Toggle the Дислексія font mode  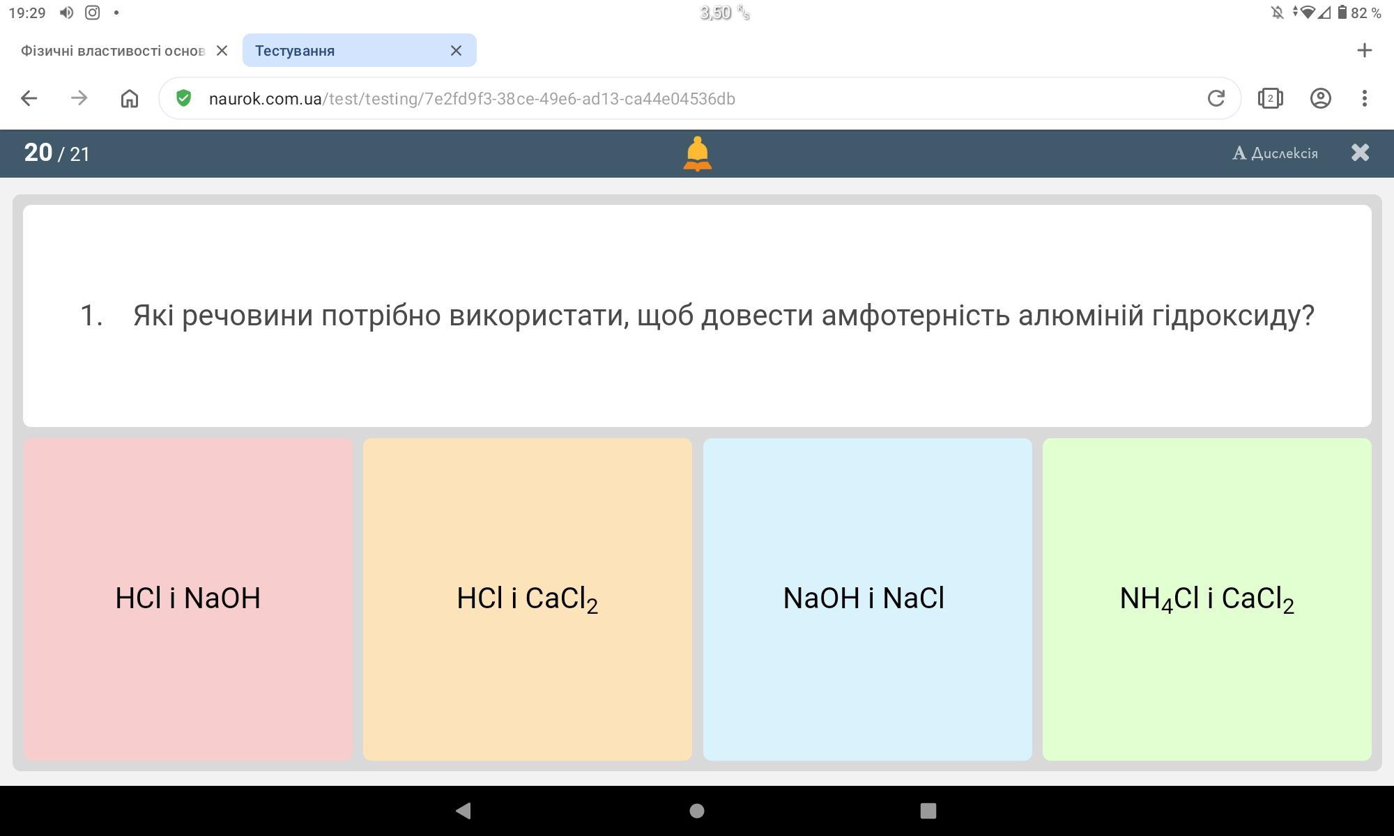click(1275, 153)
